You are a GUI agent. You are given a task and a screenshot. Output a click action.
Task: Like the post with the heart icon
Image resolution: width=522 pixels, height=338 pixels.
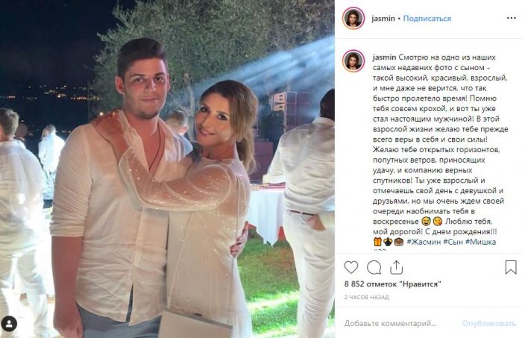click(351, 267)
